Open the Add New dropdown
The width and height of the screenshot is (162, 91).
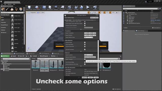click(x=5, y=56)
